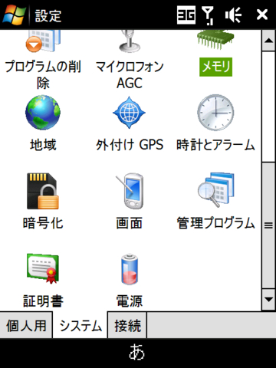Open the 電源 battery icon
Viewport: 276px width, 368px height.
pos(130,269)
